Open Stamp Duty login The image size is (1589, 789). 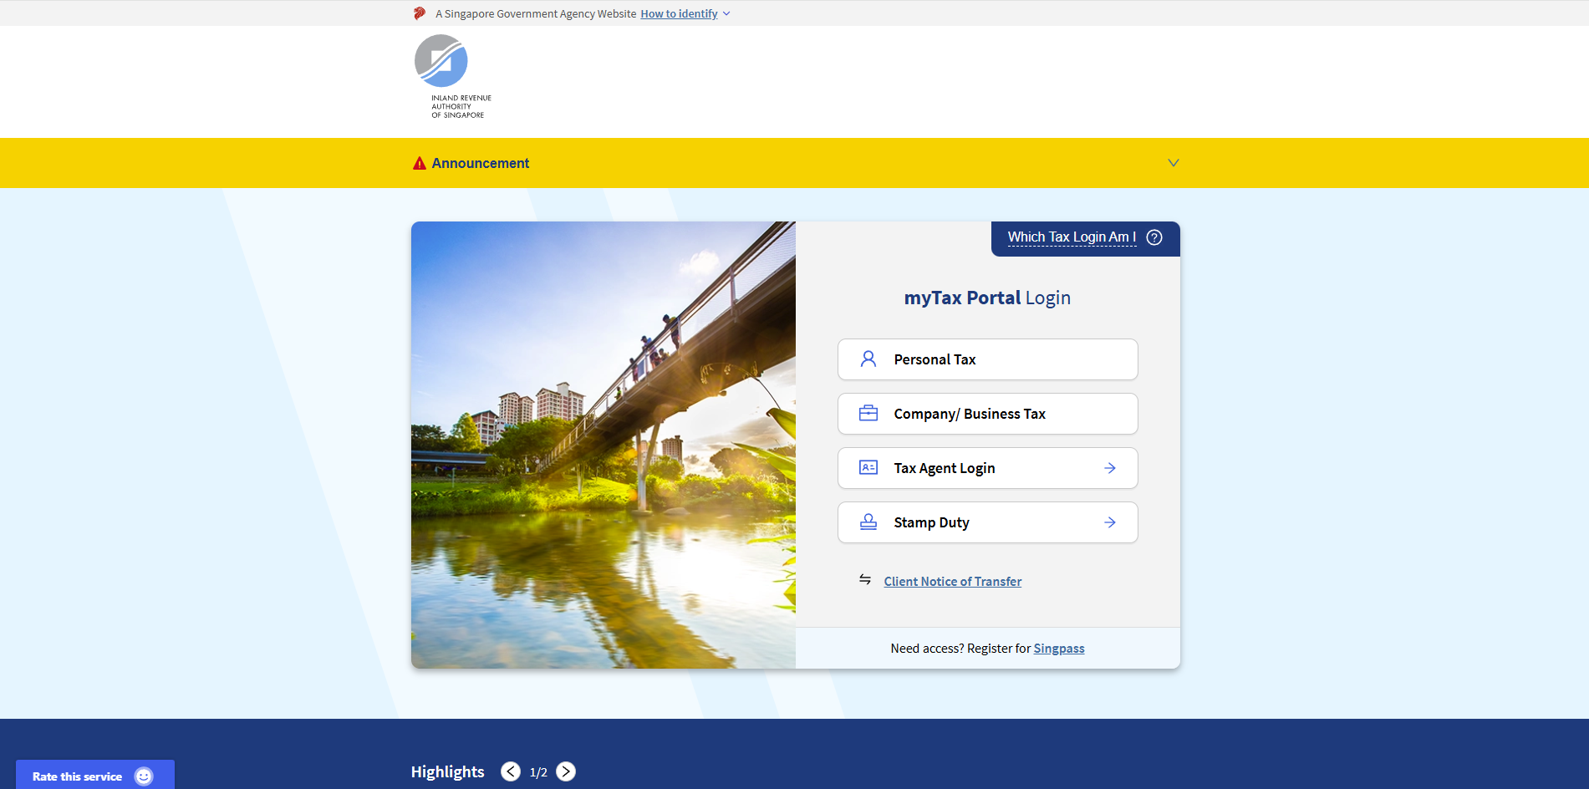coord(988,522)
